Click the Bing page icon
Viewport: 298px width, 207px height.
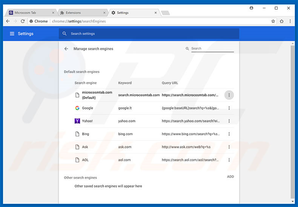[77, 134]
